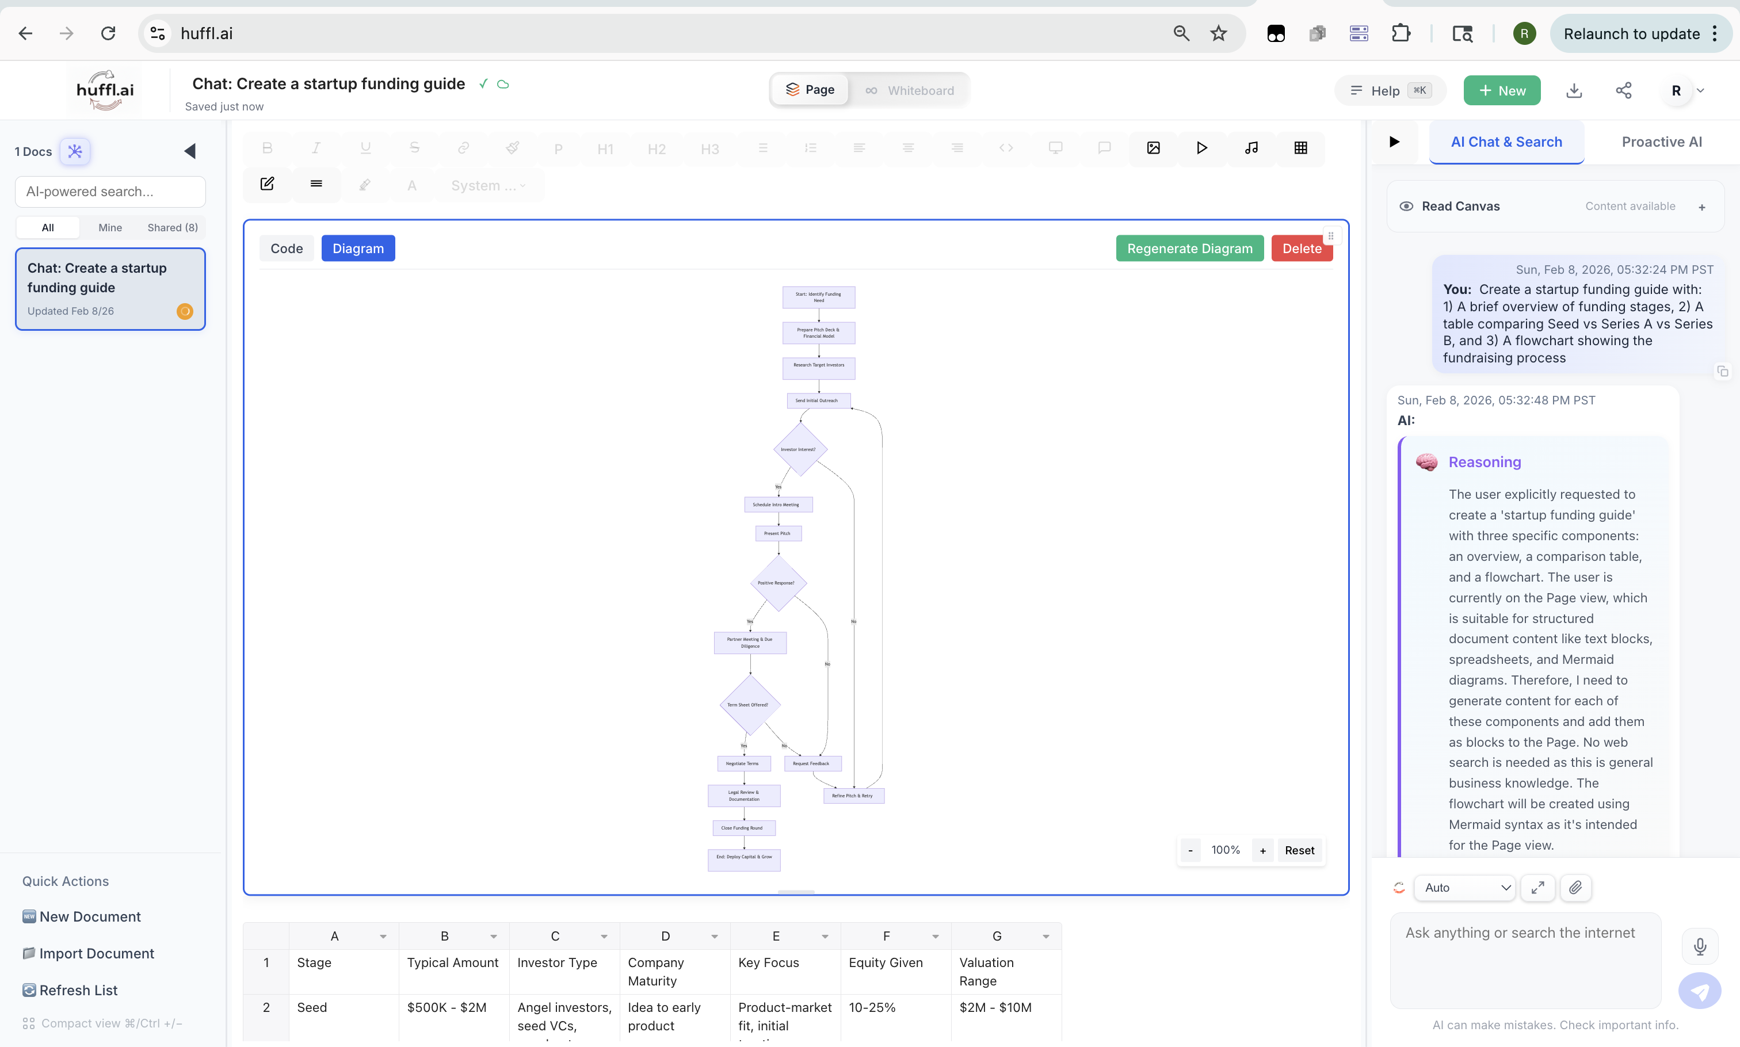
Task: Click the insert audio music icon
Action: tap(1251, 147)
